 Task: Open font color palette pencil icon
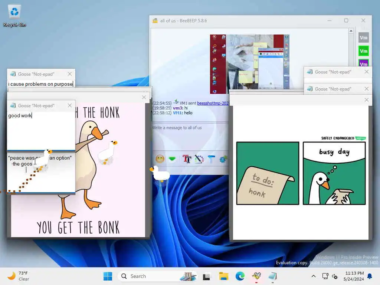(199, 159)
